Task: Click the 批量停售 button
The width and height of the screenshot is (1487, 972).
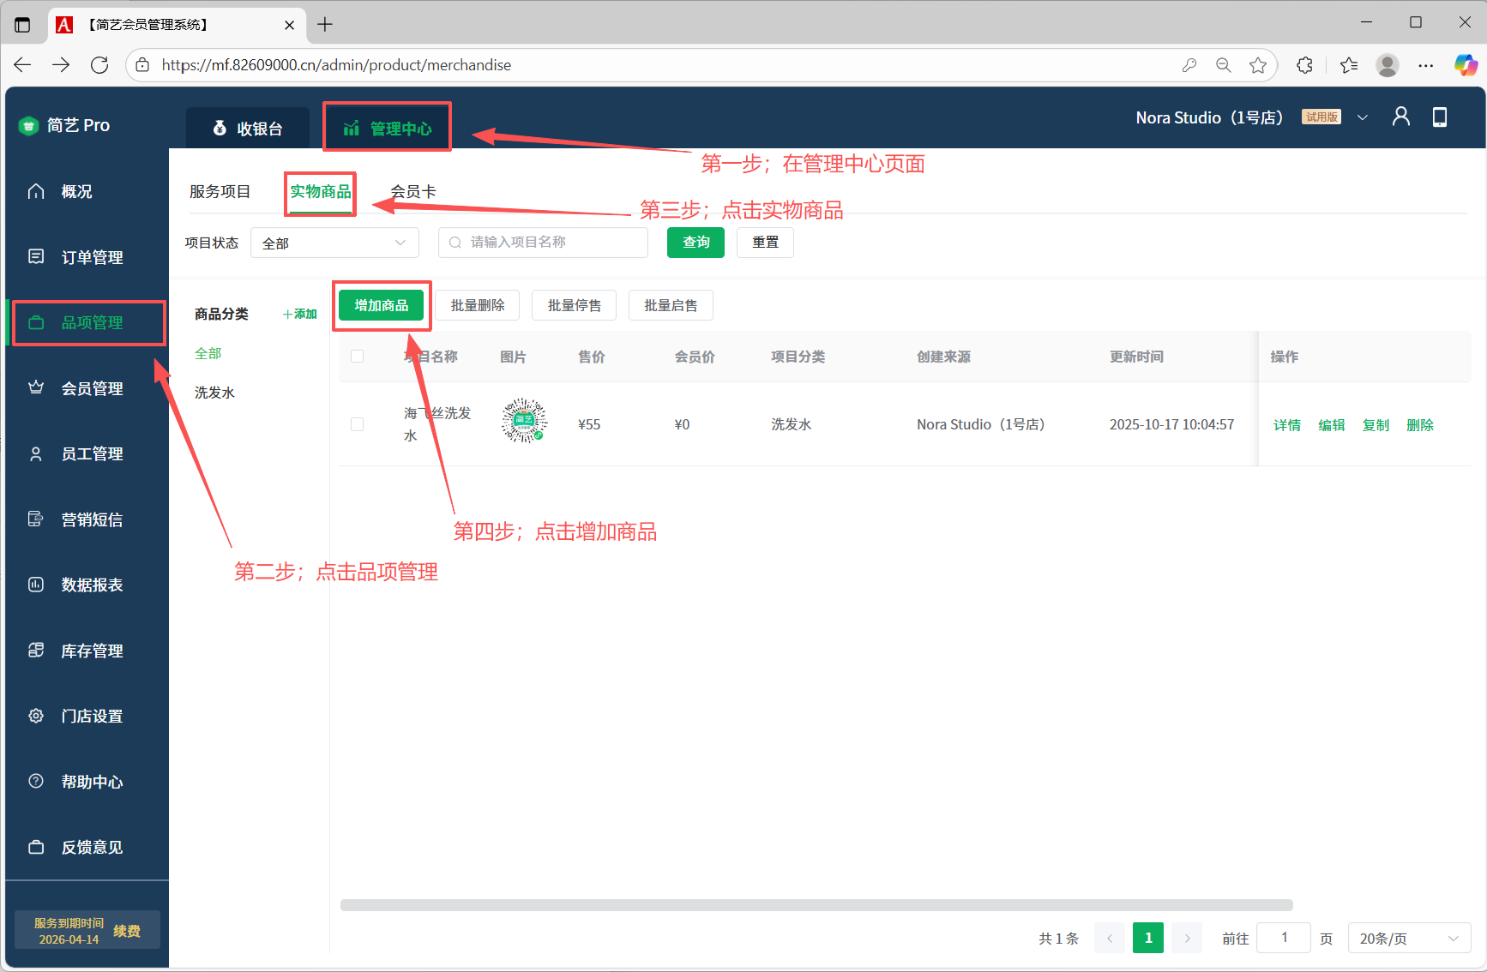Action: (575, 305)
